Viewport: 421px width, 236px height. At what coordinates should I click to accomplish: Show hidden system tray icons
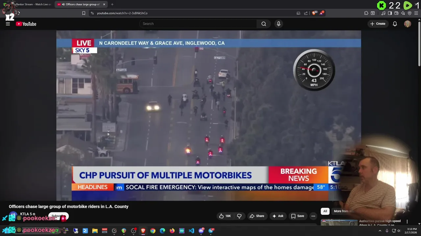pyautogui.click(x=380, y=231)
